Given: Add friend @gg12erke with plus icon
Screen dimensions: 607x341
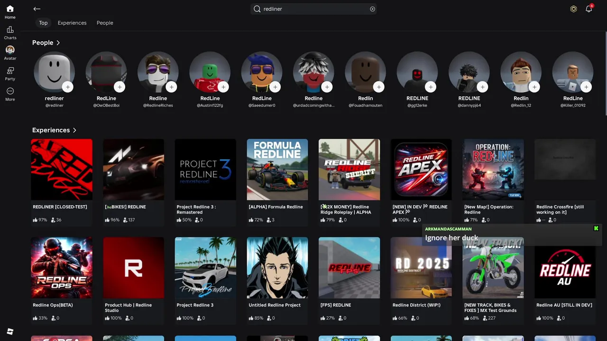Looking at the screenshot, I should 431,87.
